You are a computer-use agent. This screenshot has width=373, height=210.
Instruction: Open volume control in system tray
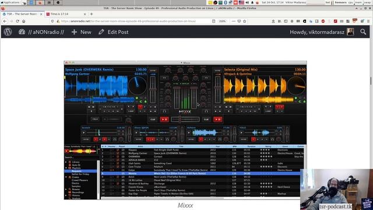[247, 2]
